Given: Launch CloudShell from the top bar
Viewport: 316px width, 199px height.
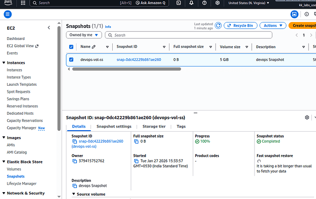Looking at the screenshot, I should (x=179, y=3).
